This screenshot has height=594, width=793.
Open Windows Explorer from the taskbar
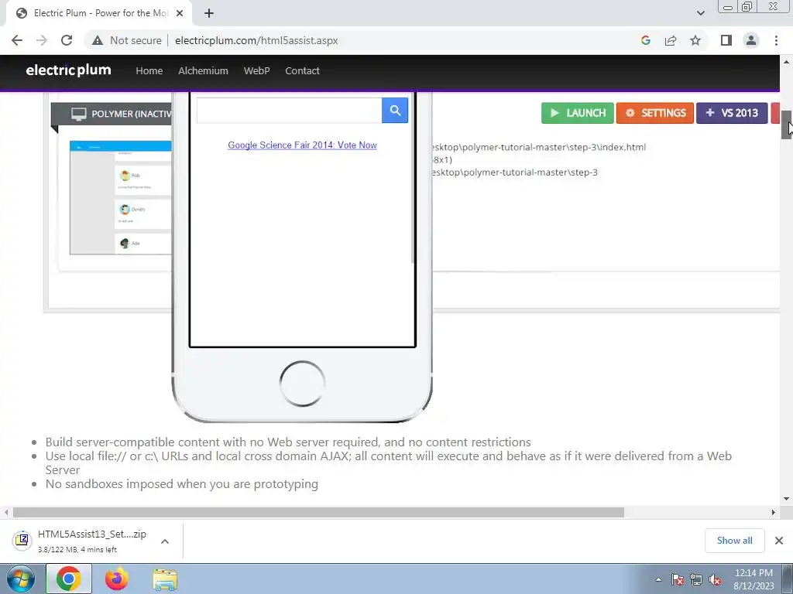coord(165,579)
